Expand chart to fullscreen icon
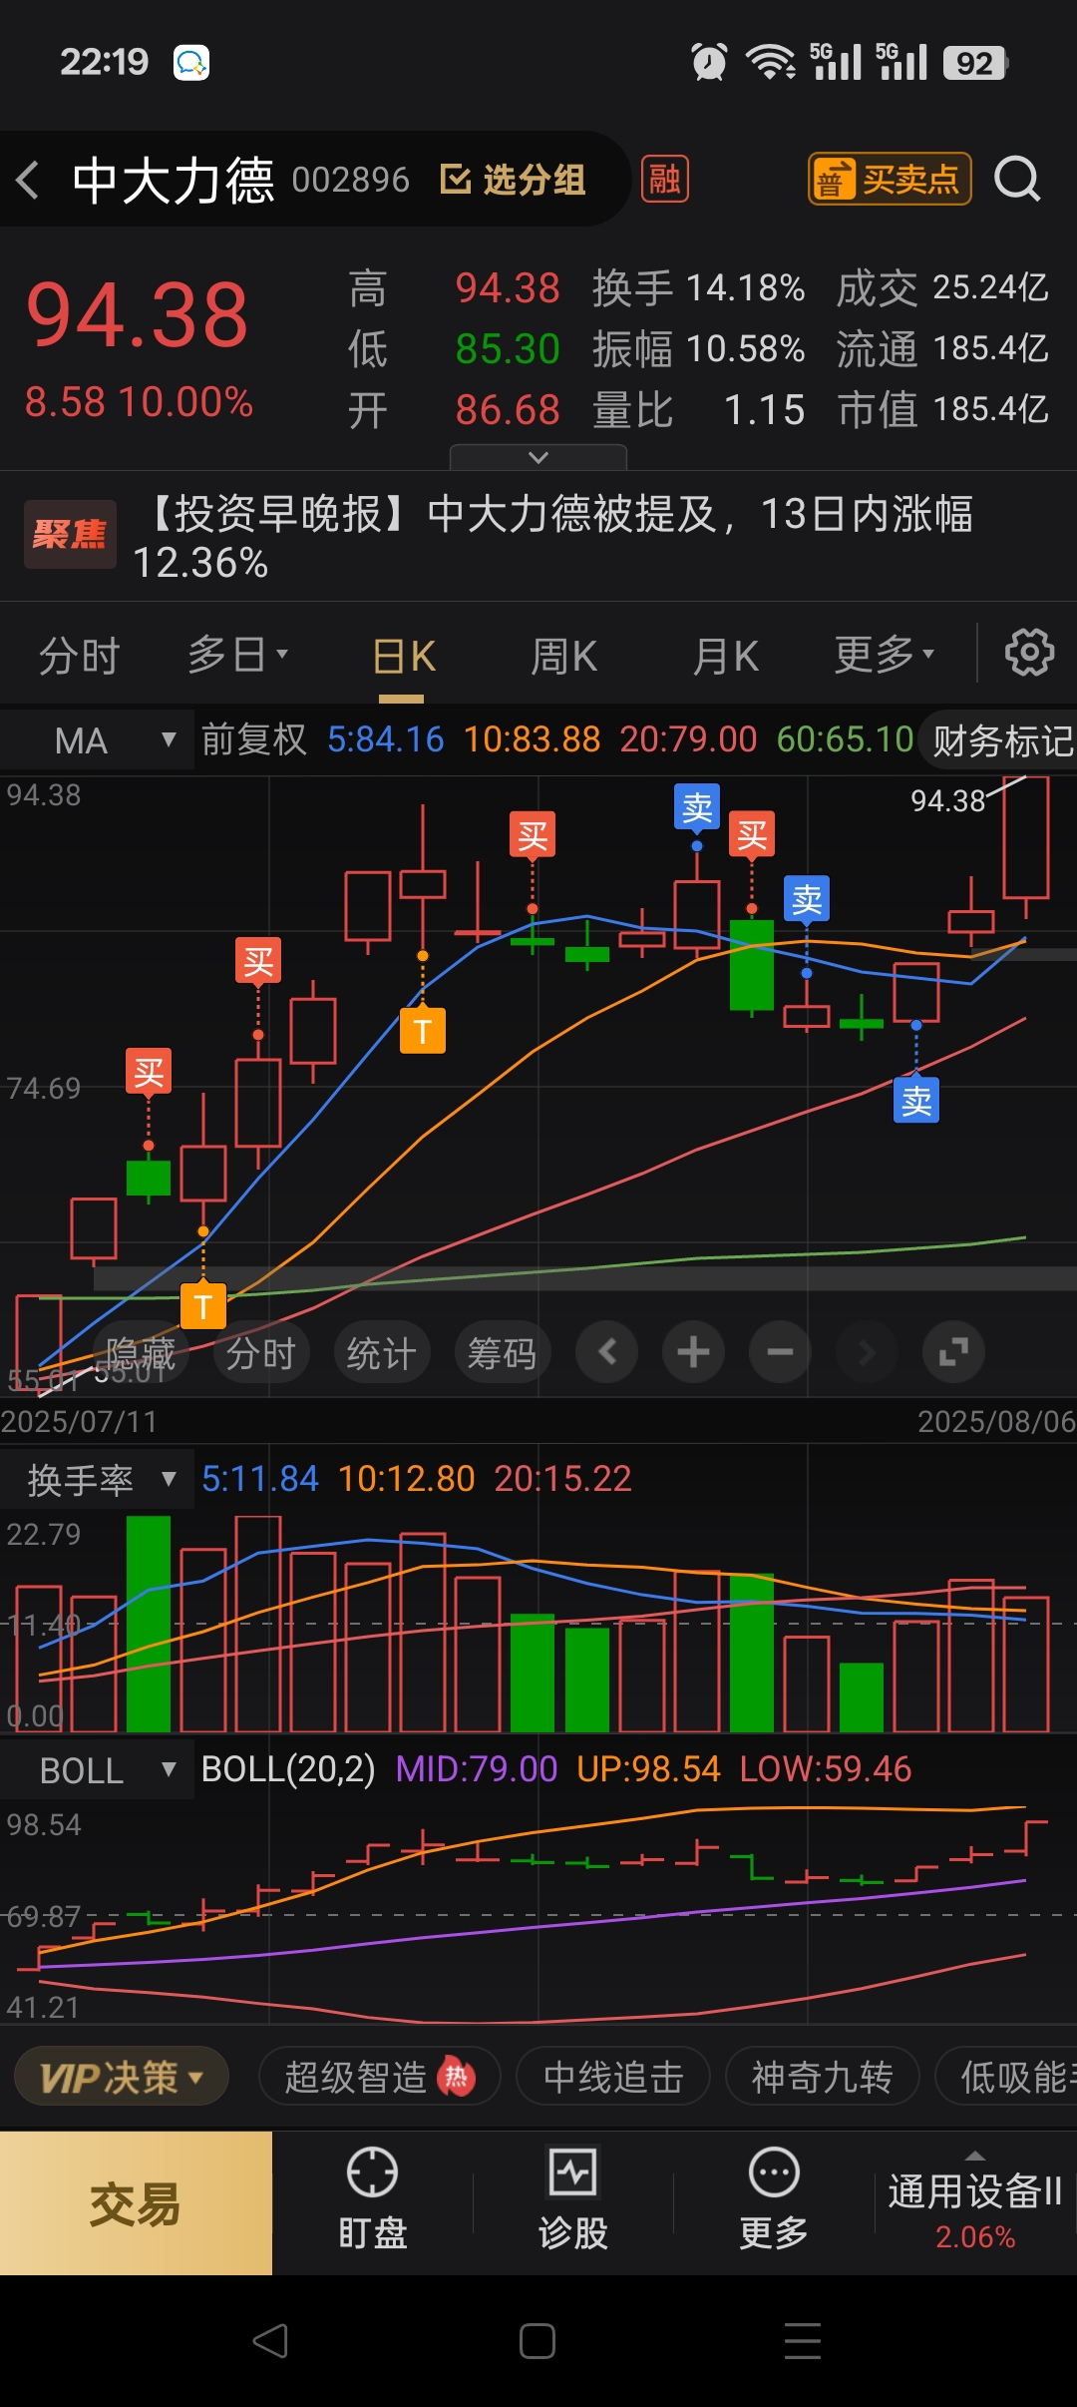Screen dimensions: 1077x2407 [x=953, y=1352]
